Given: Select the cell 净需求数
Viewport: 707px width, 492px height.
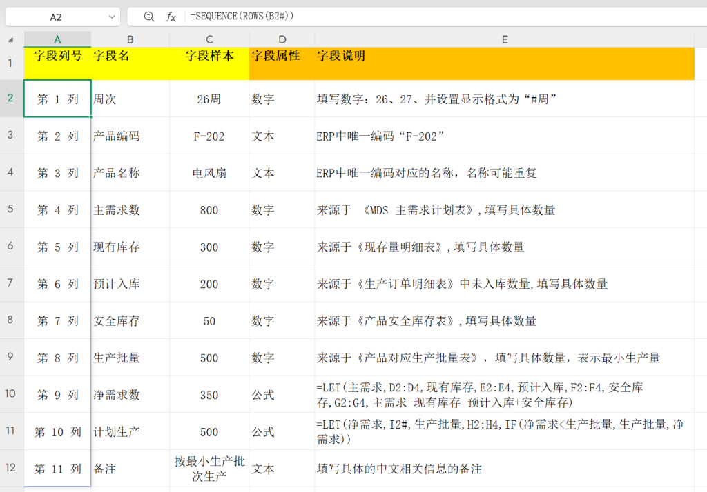Looking at the screenshot, I should click(130, 395).
